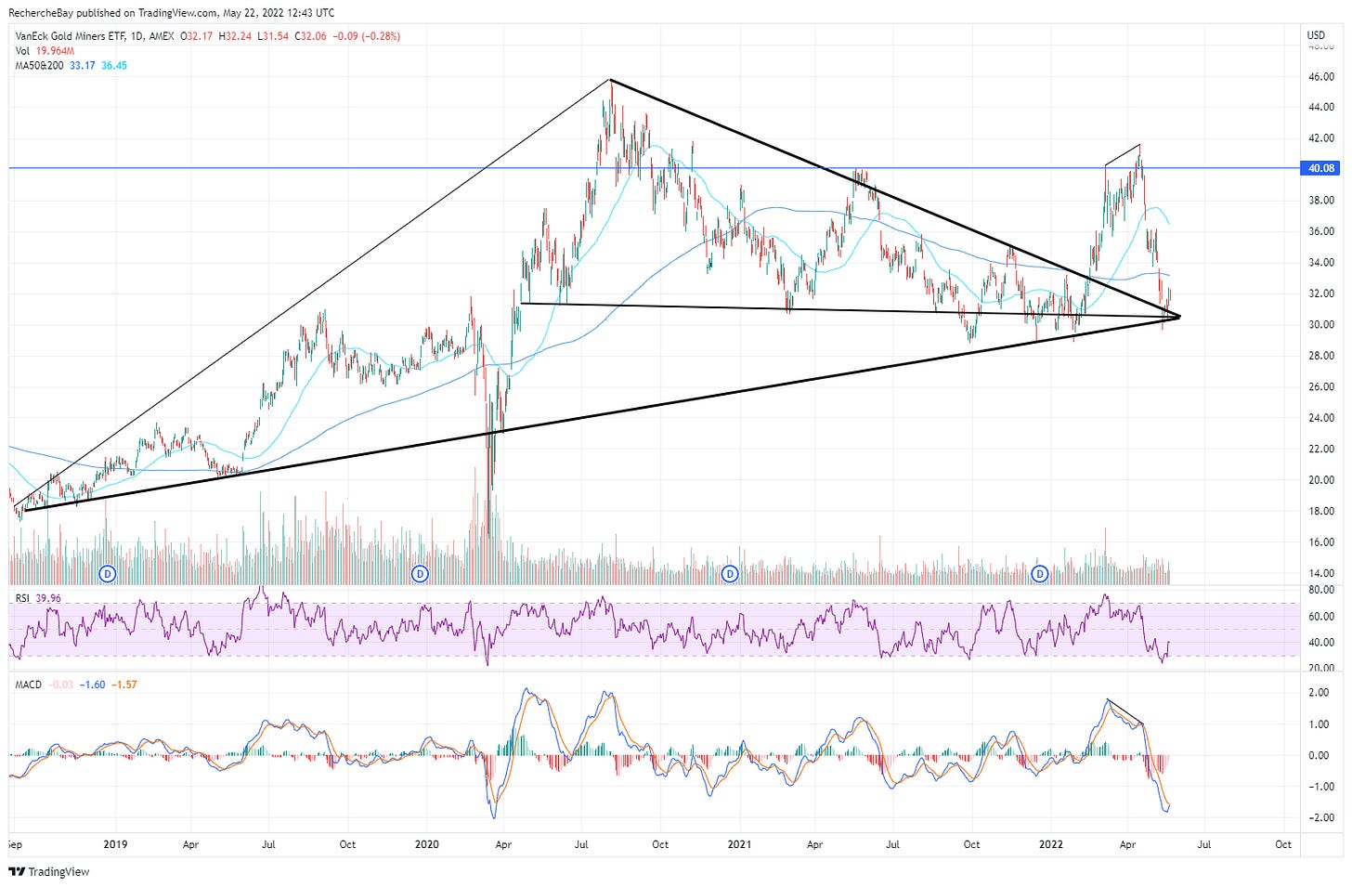Image resolution: width=1352 pixels, height=887 pixels.
Task: Click the 60.00 RSI axis label
Action: click(x=1321, y=616)
